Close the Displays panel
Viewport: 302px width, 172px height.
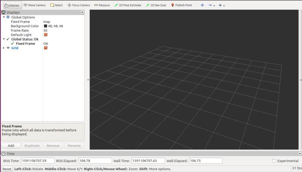pyautogui.click(x=82, y=12)
